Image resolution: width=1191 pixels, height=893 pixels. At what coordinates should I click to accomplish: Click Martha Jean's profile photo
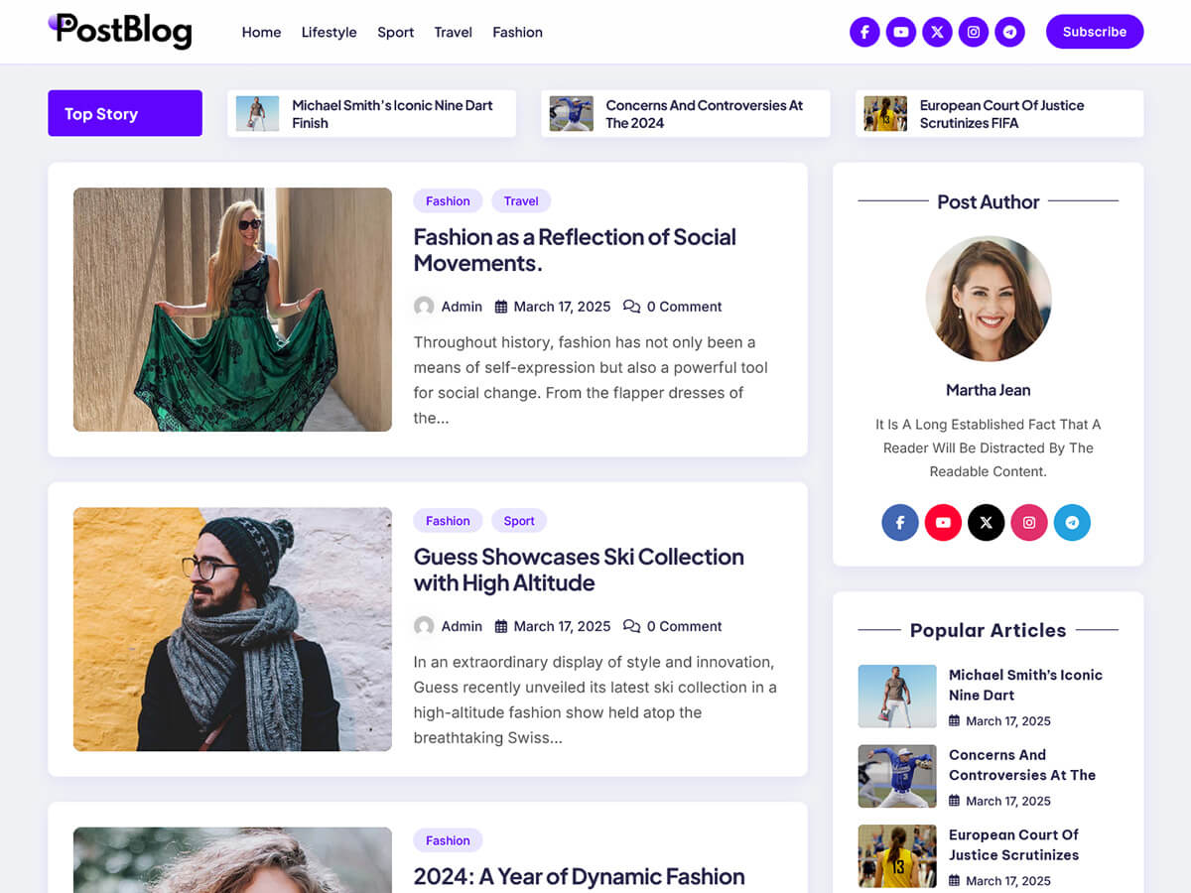[x=989, y=298]
